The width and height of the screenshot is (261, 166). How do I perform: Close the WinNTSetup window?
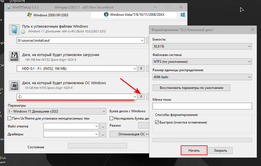point(181,7)
